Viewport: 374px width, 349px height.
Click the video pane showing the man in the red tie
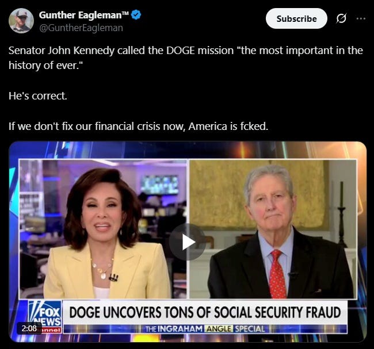click(x=273, y=229)
